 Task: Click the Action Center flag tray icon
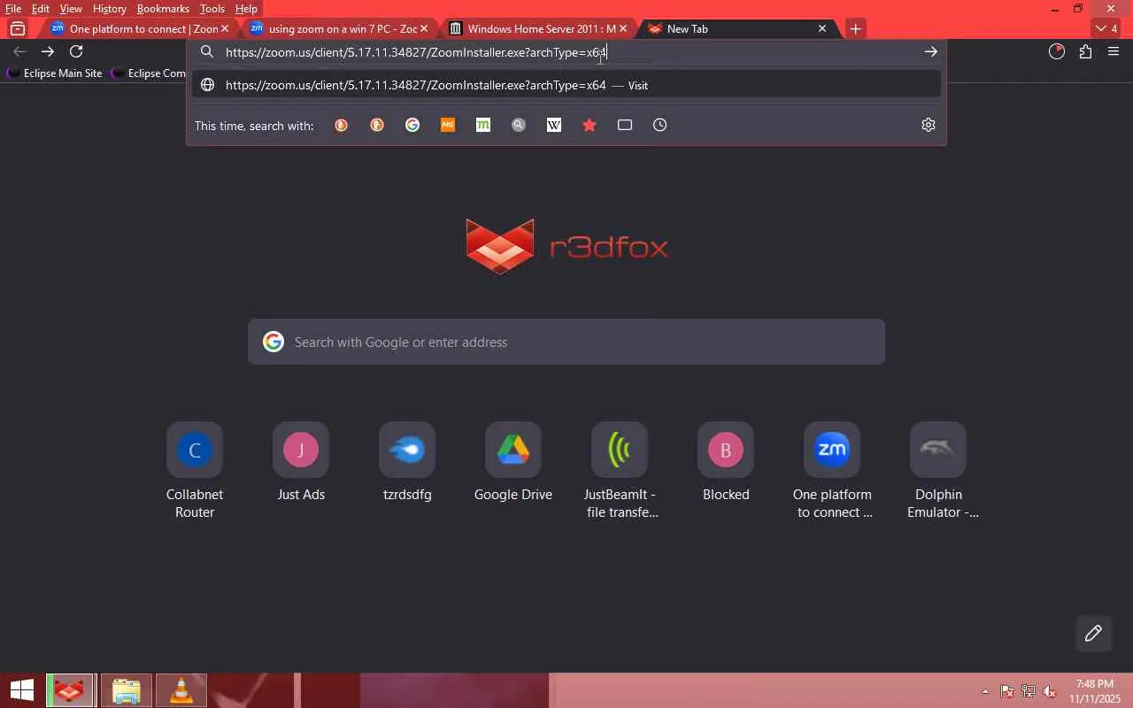[1007, 691]
